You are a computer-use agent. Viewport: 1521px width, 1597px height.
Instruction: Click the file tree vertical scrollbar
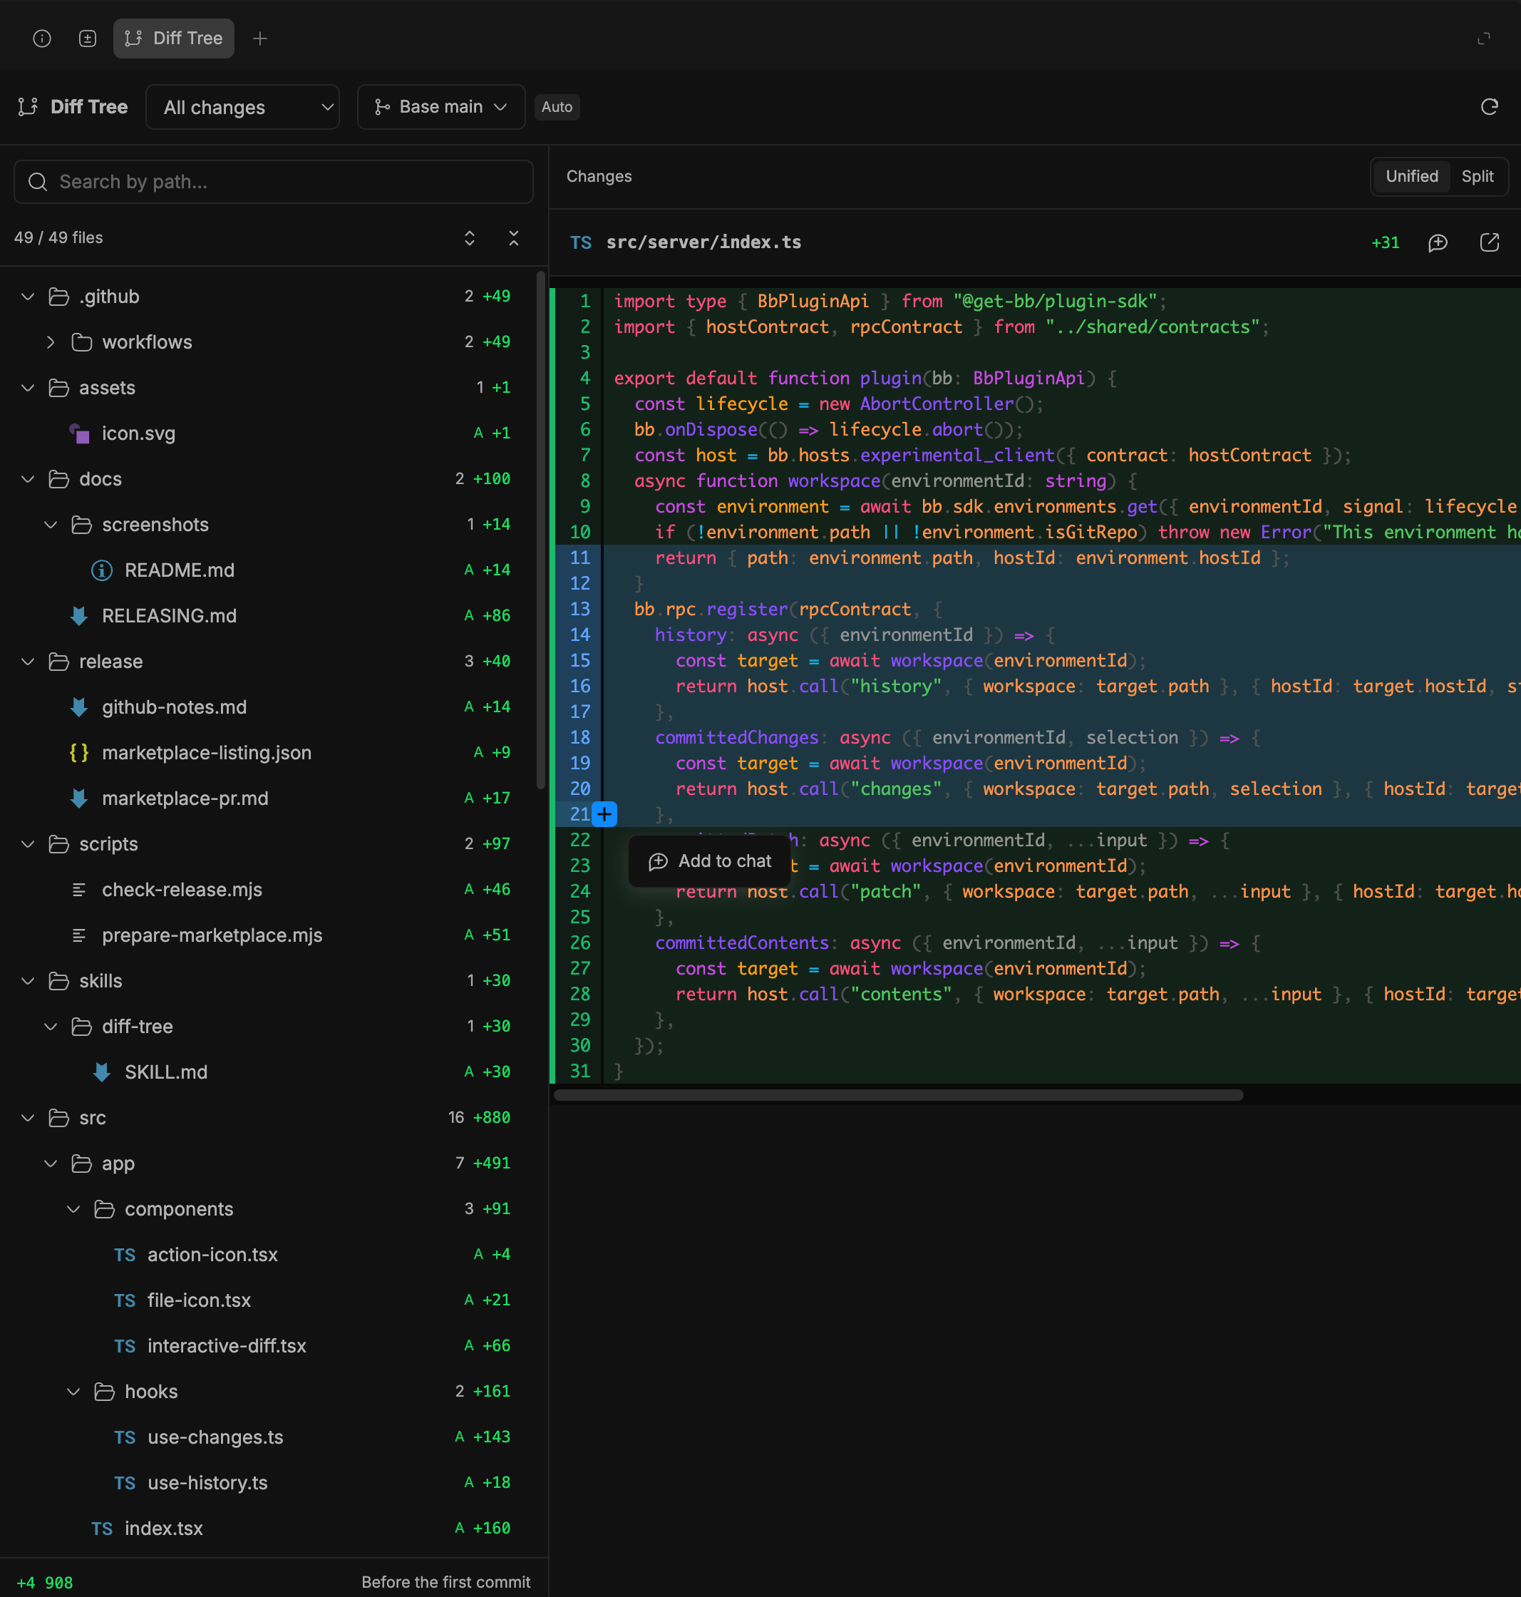click(541, 530)
